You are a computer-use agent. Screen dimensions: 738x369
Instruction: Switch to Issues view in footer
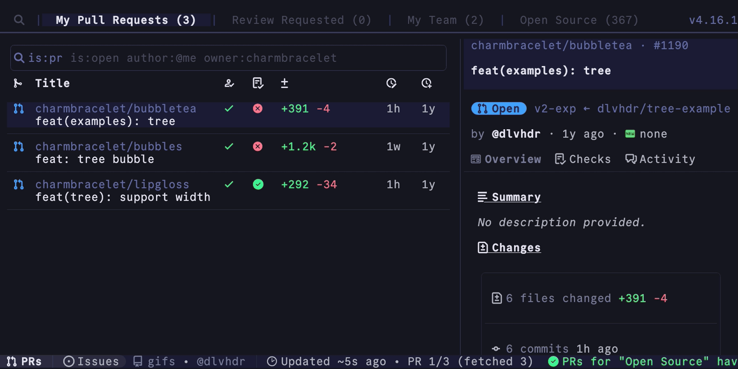coord(91,361)
